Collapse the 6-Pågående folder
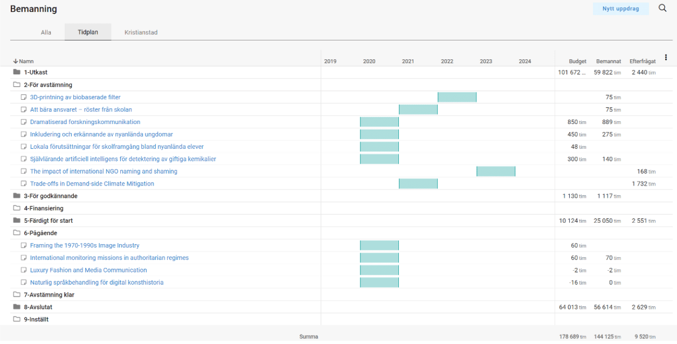 [16, 233]
